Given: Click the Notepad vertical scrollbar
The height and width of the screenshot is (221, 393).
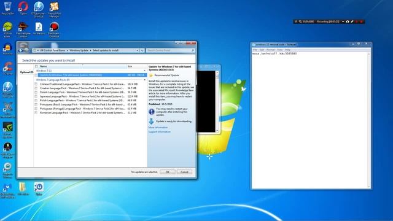Looking at the screenshot, I should click(368, 120).
